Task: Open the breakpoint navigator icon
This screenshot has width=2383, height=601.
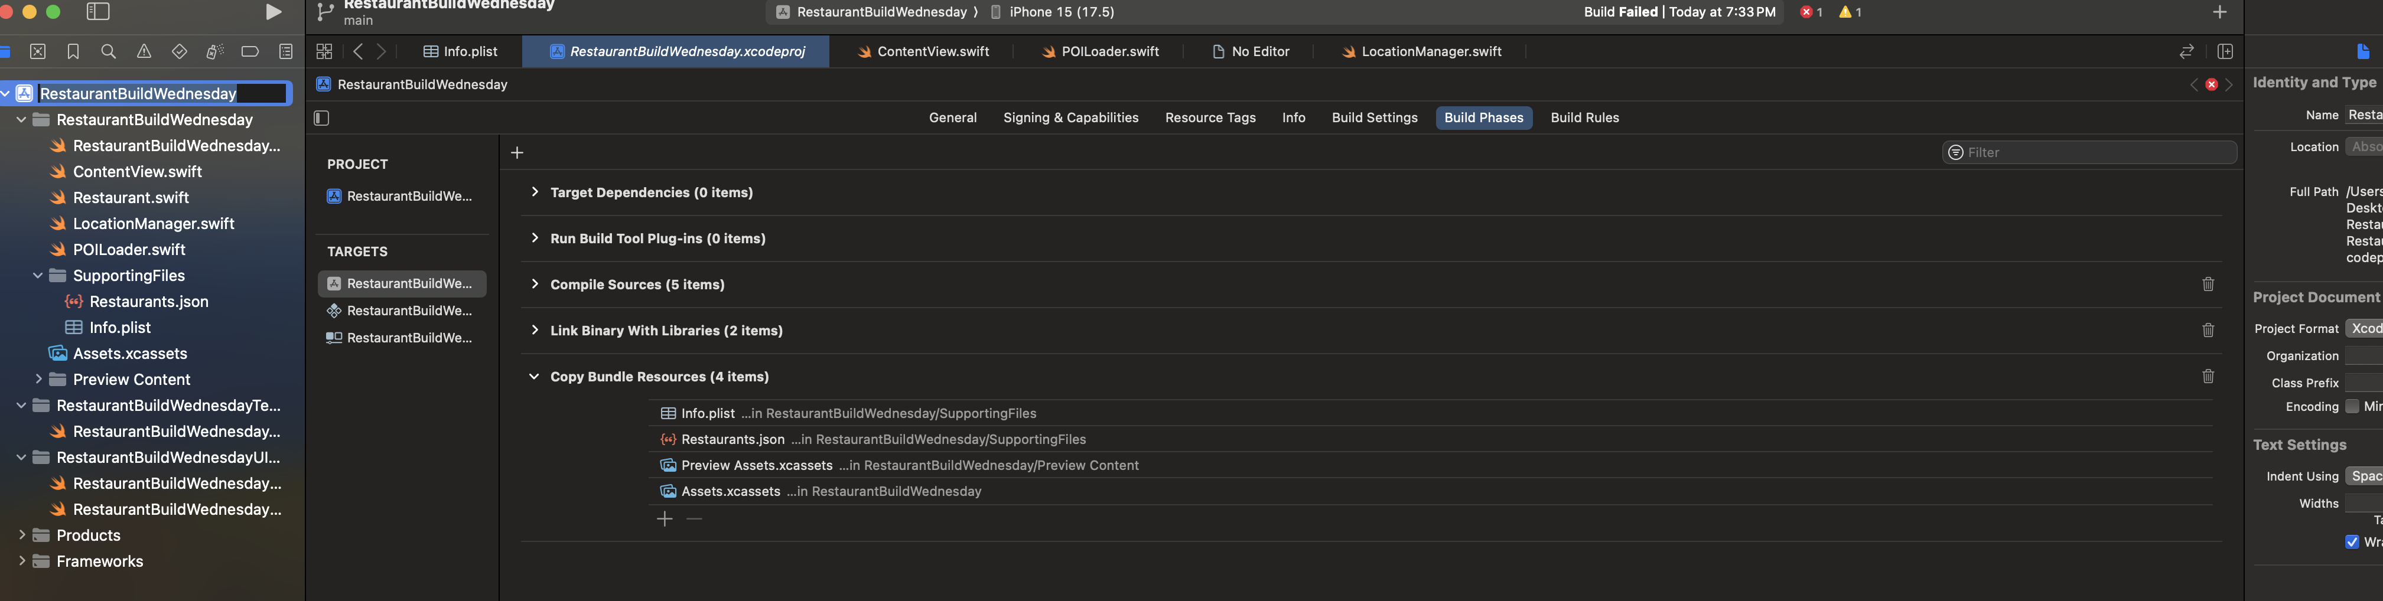Action: click(x=250, y=52)
